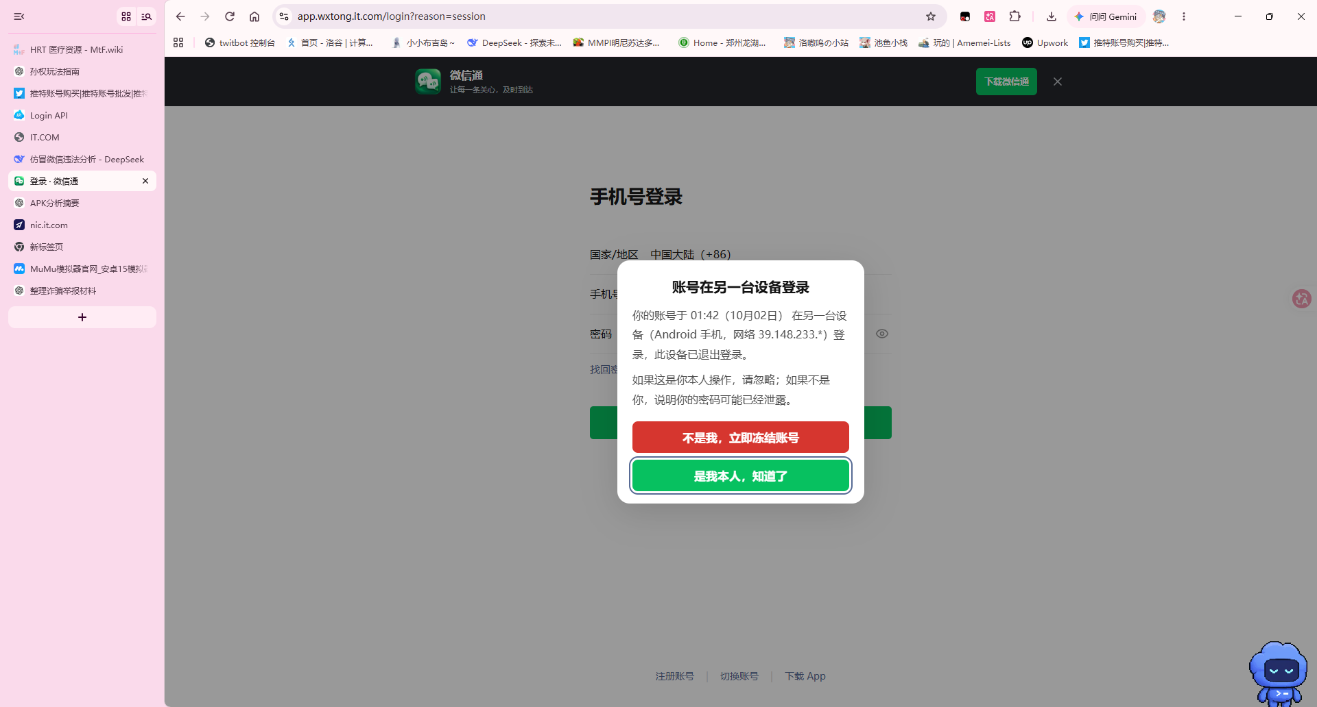Open the browser home page
This screenshot has height=707, width=1317.
pos(254,16)
